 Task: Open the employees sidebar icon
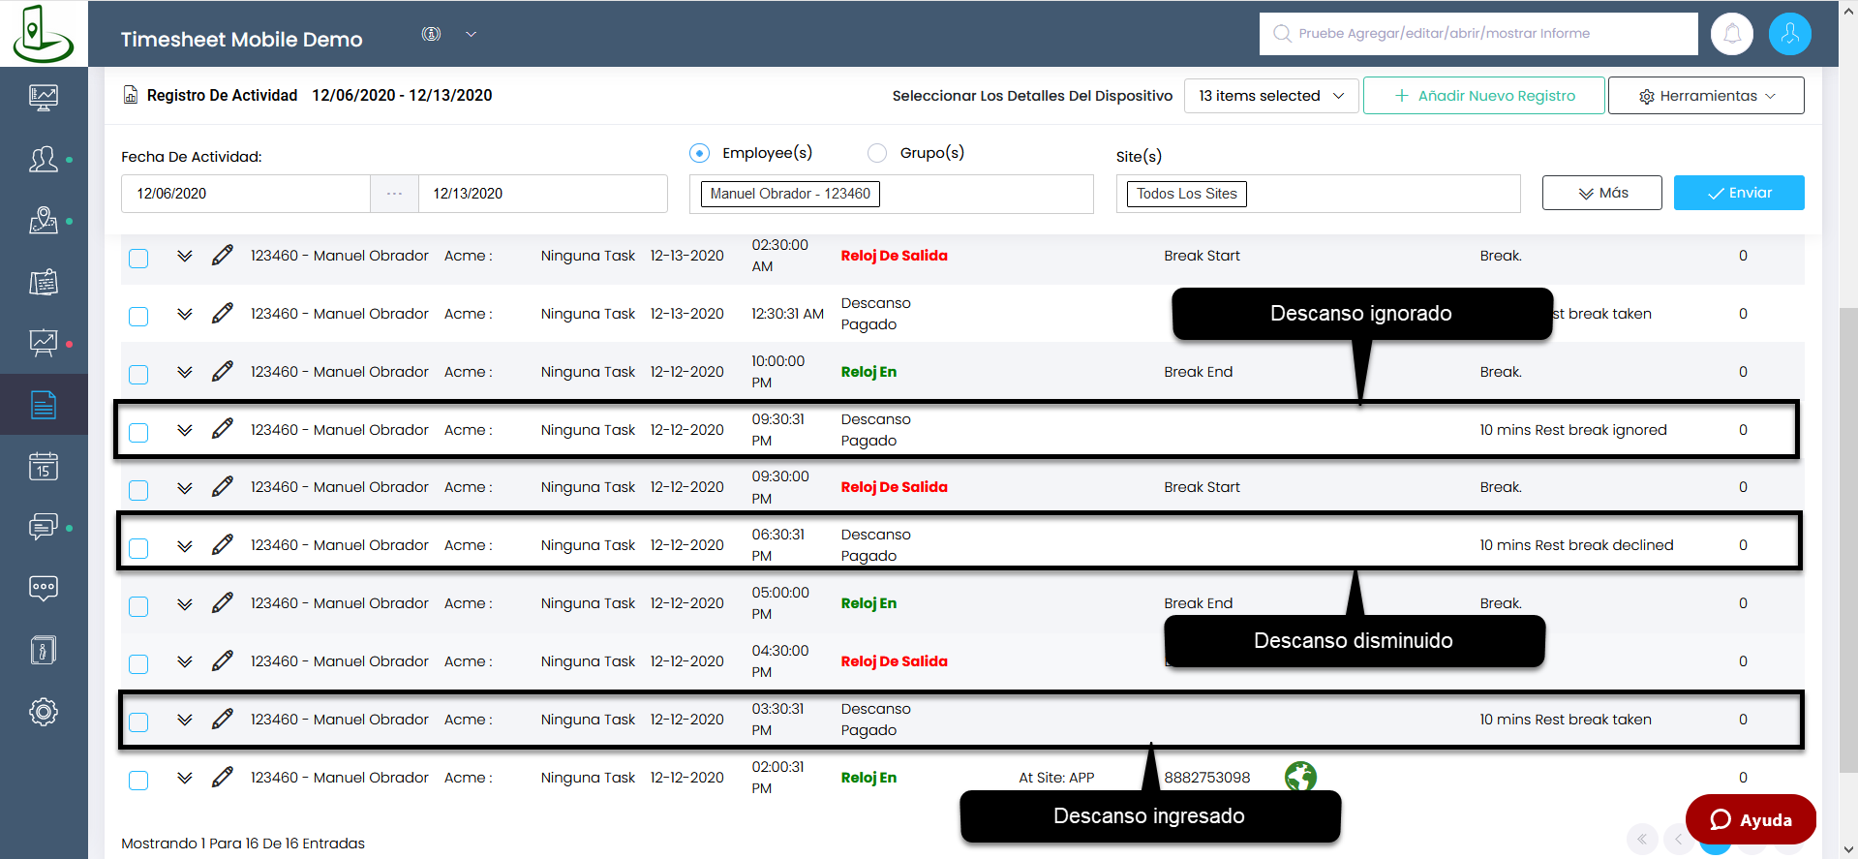click(44, 159)
